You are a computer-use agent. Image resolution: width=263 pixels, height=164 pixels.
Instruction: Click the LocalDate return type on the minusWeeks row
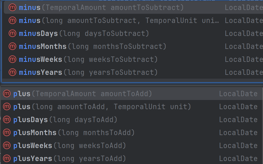pyautogui.click(x=243, y=59)
